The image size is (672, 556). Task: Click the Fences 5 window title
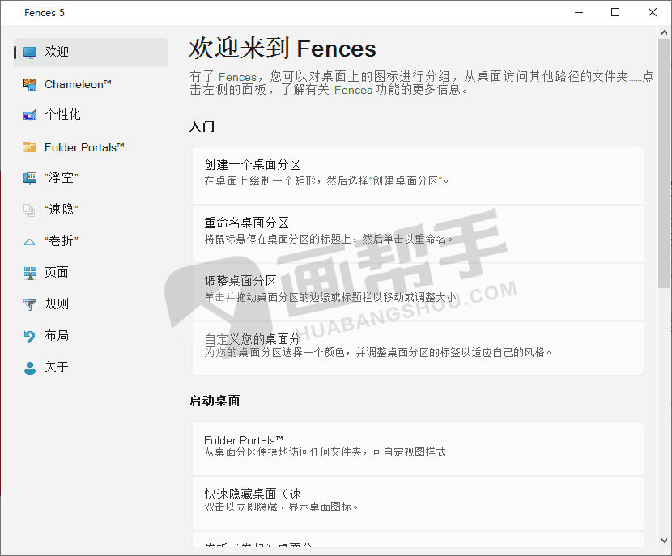point(45,13)
